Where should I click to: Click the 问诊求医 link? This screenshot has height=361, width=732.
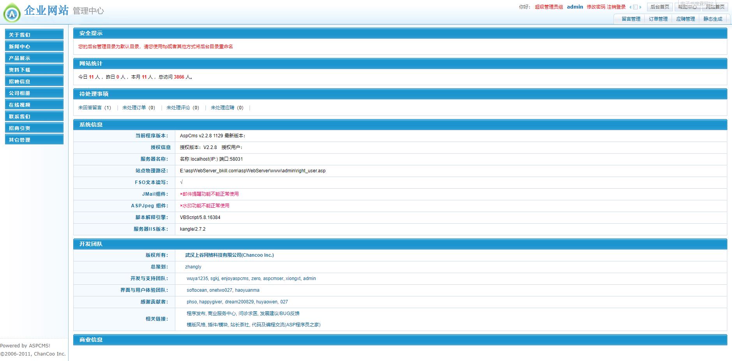(248, 314)
